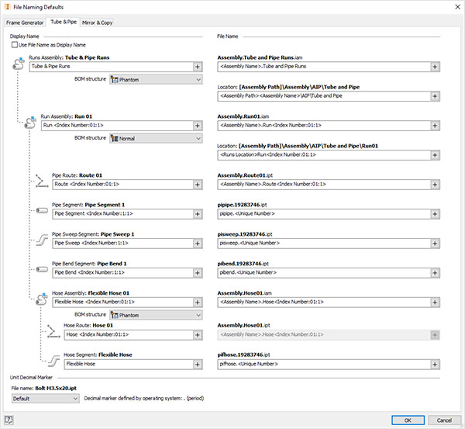
Task: Open Run Assembly BOM structure Normal dropdown
Action: click(x=157, y=138)
